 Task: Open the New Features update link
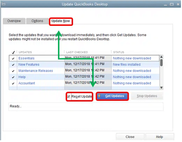pos(29,65)
